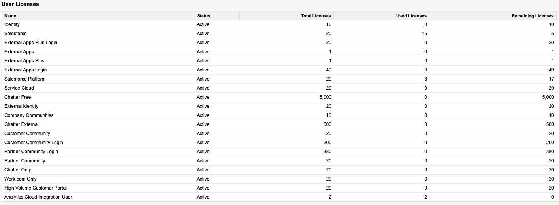Select the Service Cloud license name
Image resolution: width=559 pixels, height=205 pixels.
tap(19, 88)
